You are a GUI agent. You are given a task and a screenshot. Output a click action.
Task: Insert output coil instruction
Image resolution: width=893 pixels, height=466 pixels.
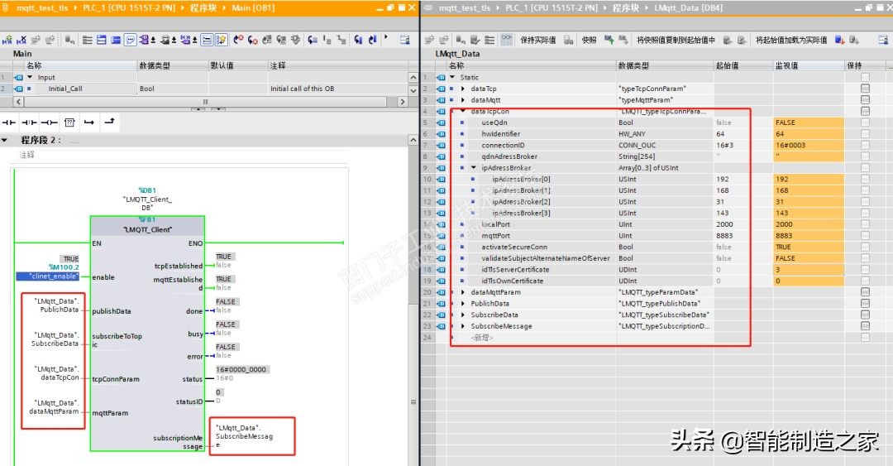pyautogui.click(x=49, y=122)
